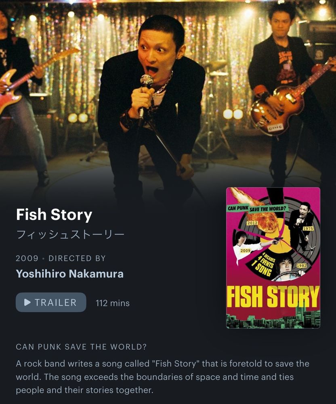
Task: Click the DIRECTED BY label
Action: (77, 258)
